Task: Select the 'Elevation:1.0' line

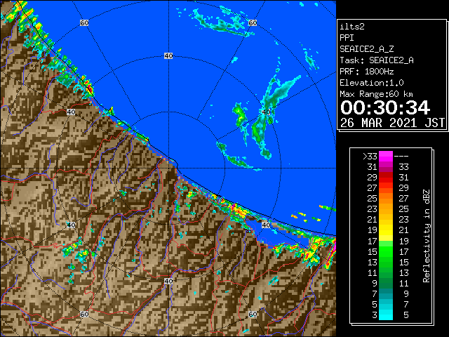Action: point(372,83)
